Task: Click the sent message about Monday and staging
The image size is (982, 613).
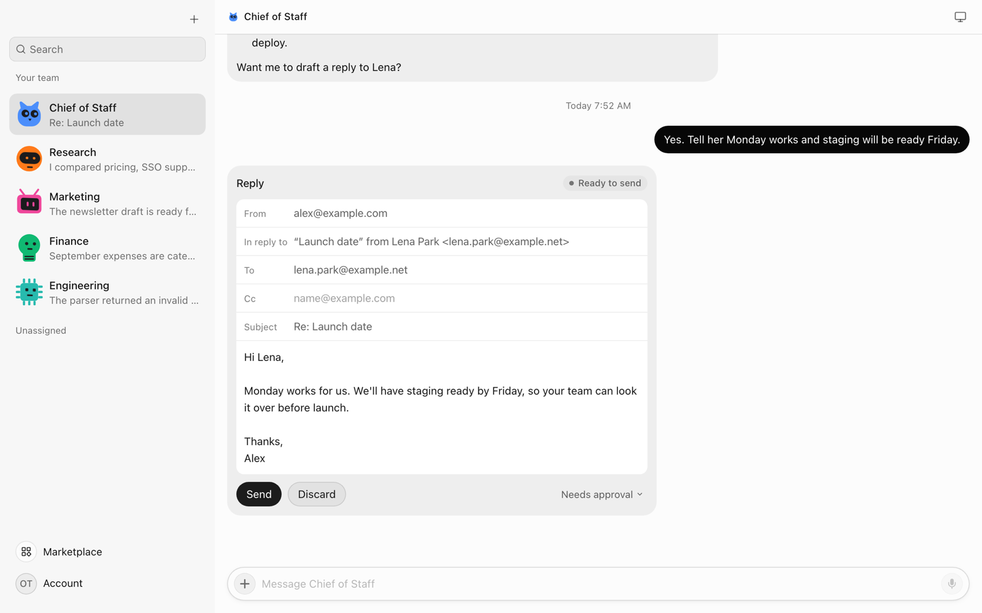Action: pyautogui.click(x=811, y=140)
